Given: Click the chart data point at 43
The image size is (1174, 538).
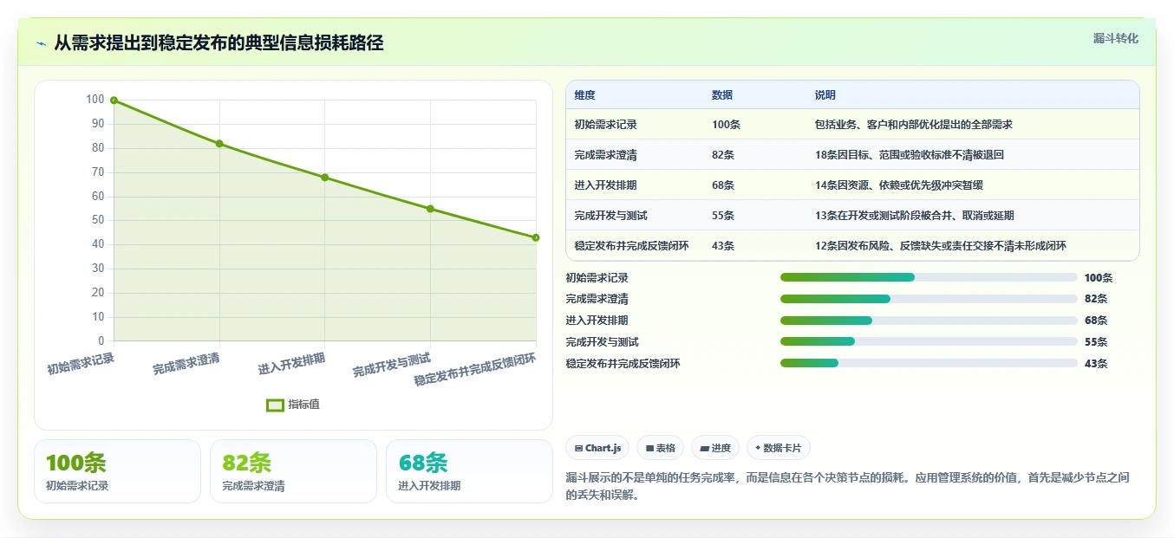Looking at the screenshot, I should point(536,237).
